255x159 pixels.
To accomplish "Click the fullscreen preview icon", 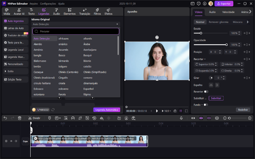I will (186, 111).
